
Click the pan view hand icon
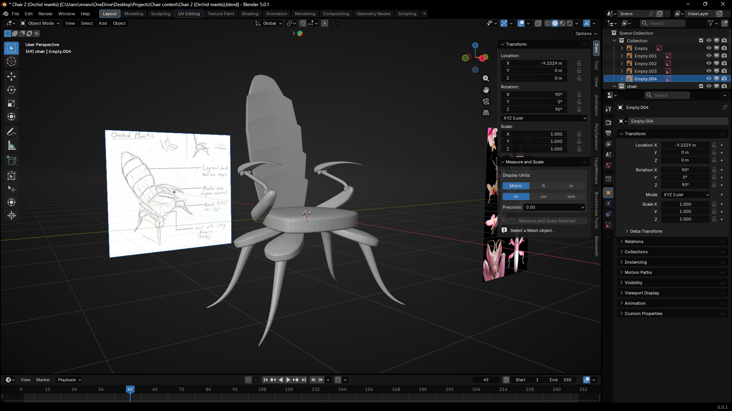point(486,90)
